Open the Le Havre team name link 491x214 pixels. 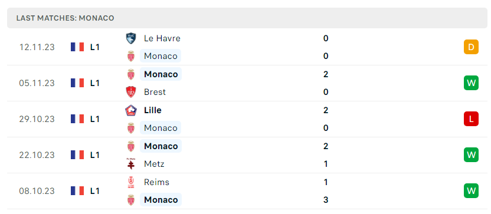[162, 38]
